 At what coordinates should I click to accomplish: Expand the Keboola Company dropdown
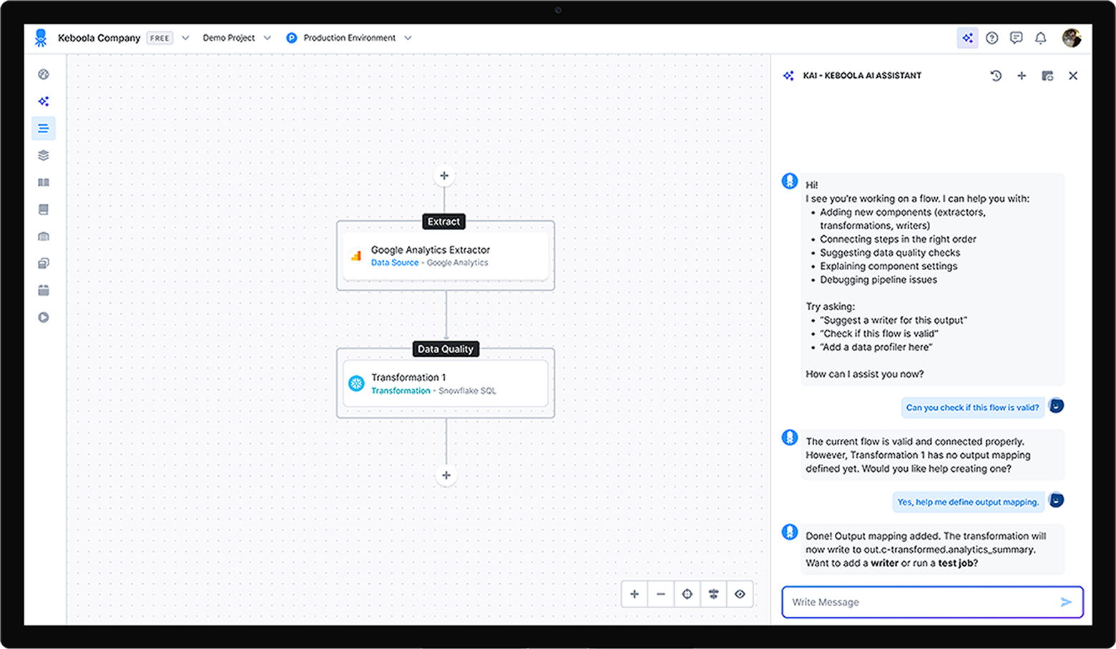[185, 38]
